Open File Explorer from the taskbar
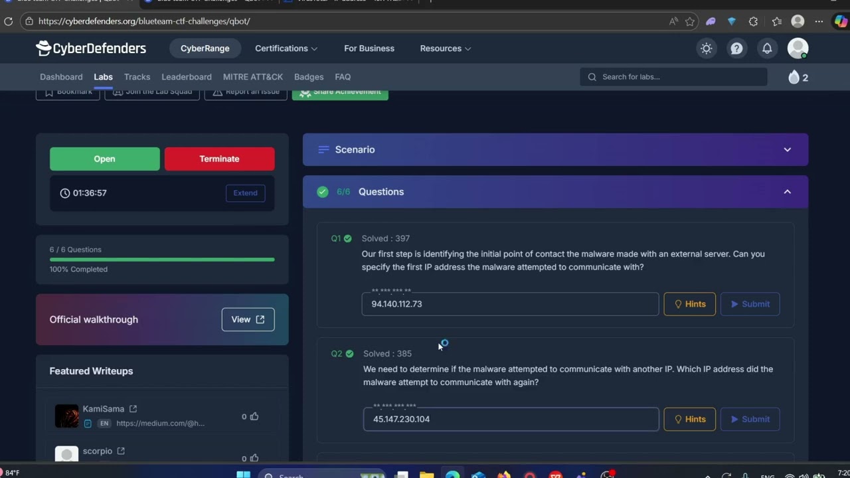This screenshot has width=850, height=478. (426, 475)
